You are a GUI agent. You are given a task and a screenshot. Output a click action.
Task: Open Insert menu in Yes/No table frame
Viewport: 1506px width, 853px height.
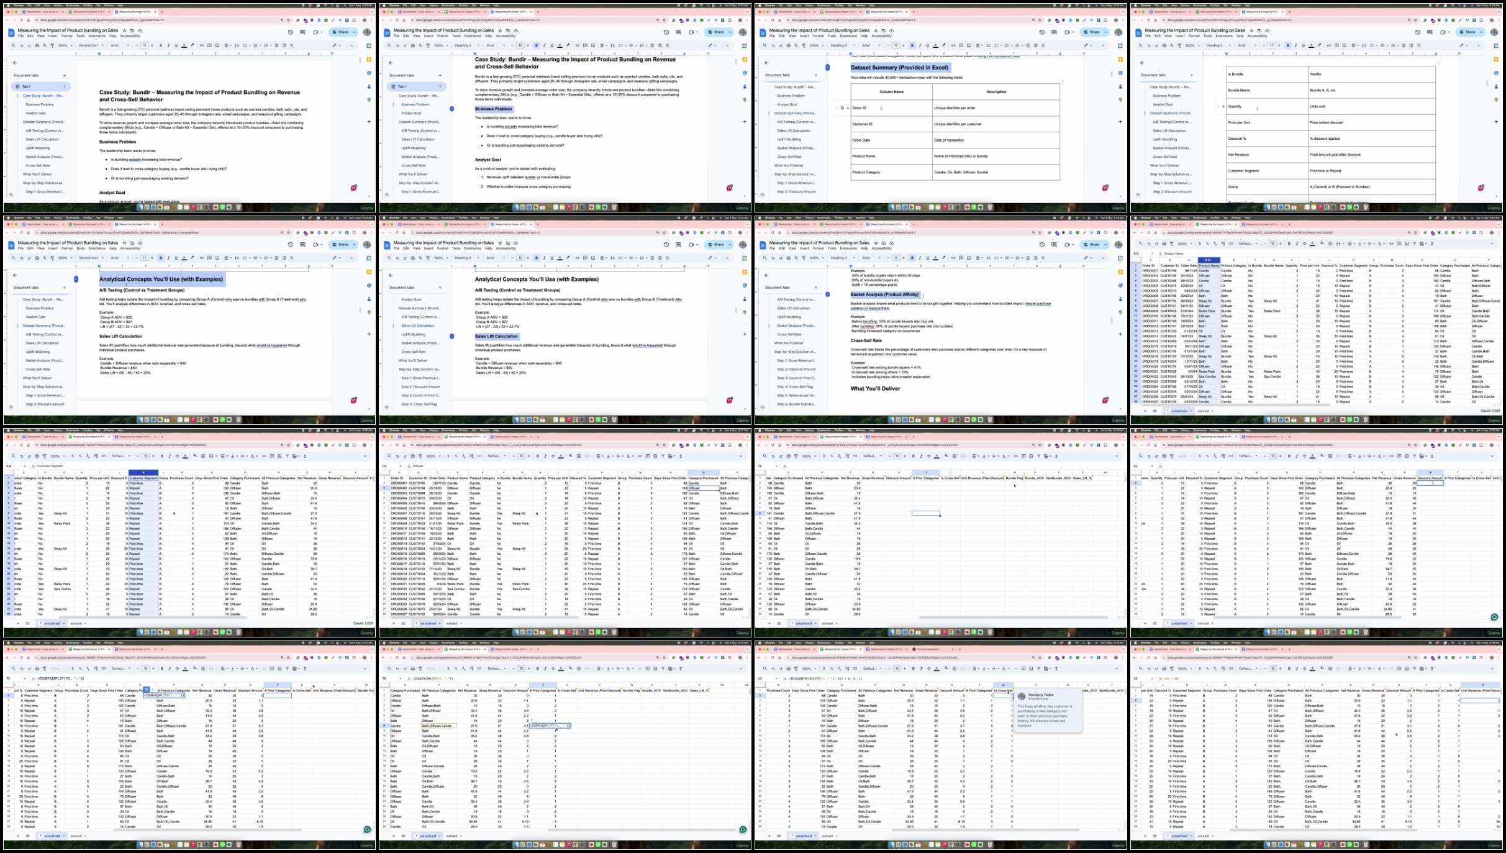(1180, 35)
